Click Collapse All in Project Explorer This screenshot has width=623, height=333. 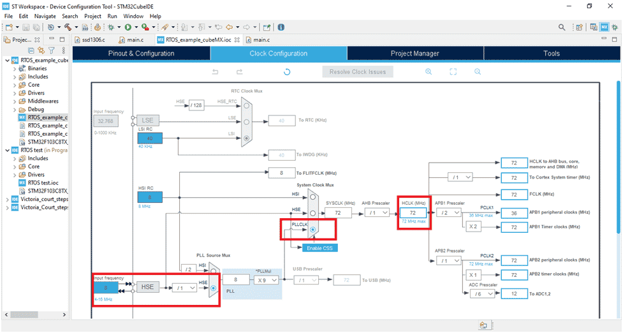click(31, 50)
